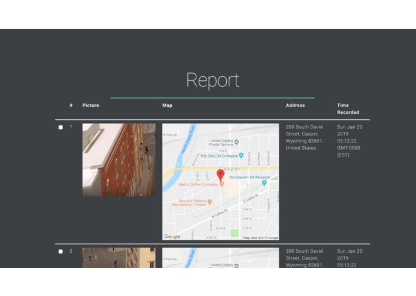This screenshot has width=416, height=296.
Task: Click the Casper city label on map
Action: coord(230,168)
